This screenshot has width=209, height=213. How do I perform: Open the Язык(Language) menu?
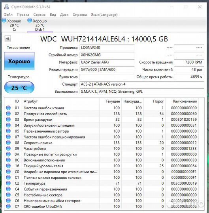[104, 15]
